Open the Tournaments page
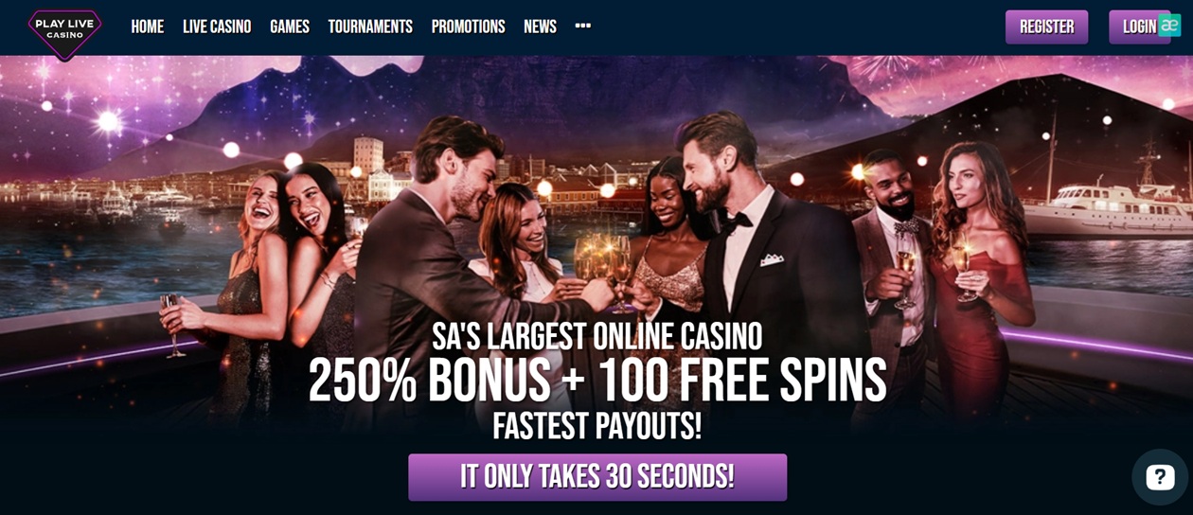This screenshot has width=1193, height=515. tap(370, 27)
